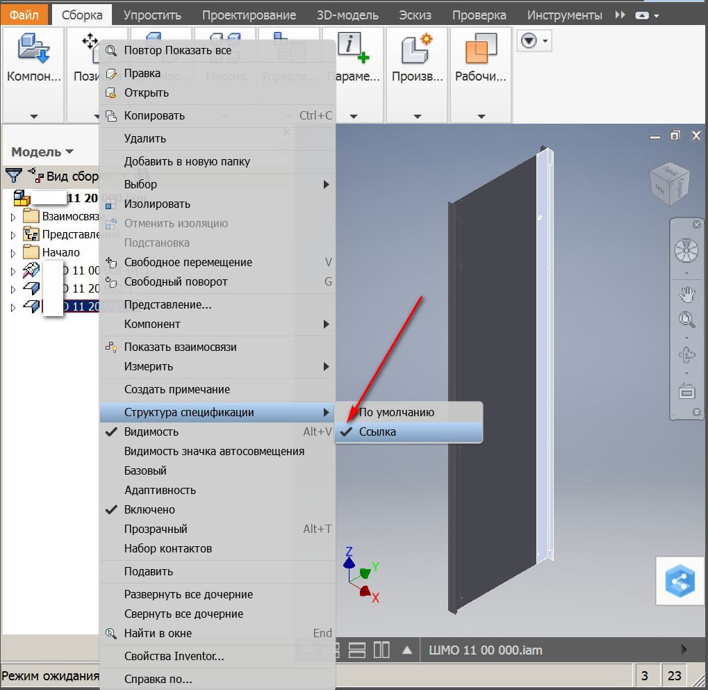Viewport: 708px width, 690px height.
Task: Open the 3D-модель ribbon tab
Action: pos(347,15)
